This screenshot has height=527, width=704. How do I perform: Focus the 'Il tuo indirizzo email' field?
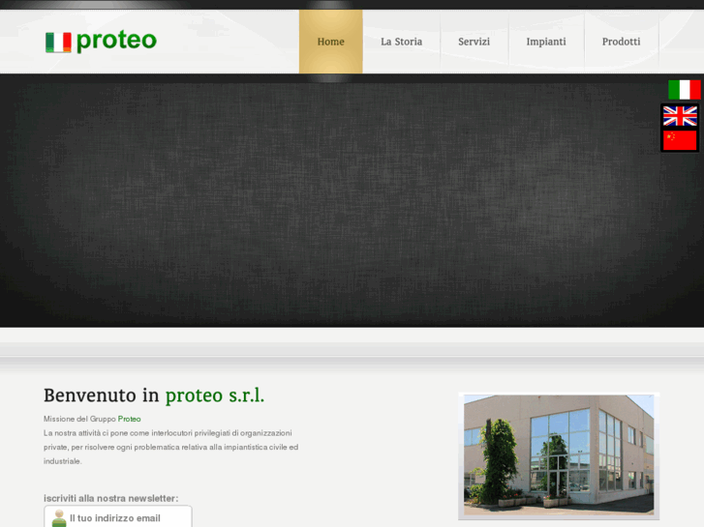pos(118,516)
